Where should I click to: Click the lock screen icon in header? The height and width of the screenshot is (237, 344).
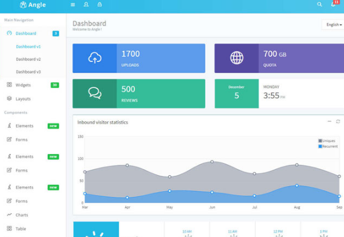coord(99,4)
